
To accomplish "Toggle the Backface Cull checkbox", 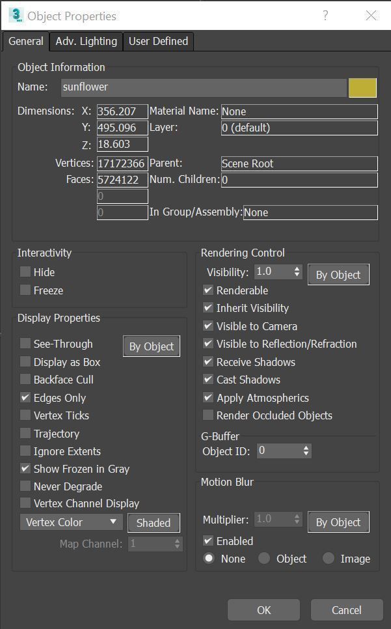I will point(25,380).
